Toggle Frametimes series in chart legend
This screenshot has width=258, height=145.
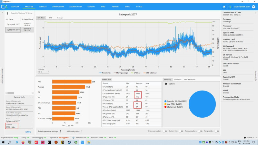click(105, 73)
